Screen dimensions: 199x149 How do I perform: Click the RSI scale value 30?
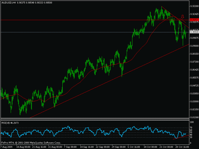pos(191,137)
